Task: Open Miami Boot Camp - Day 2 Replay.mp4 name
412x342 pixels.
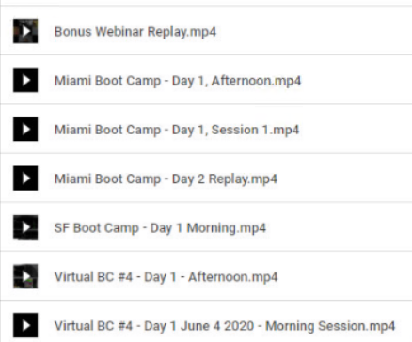Action: pos(166,179)
